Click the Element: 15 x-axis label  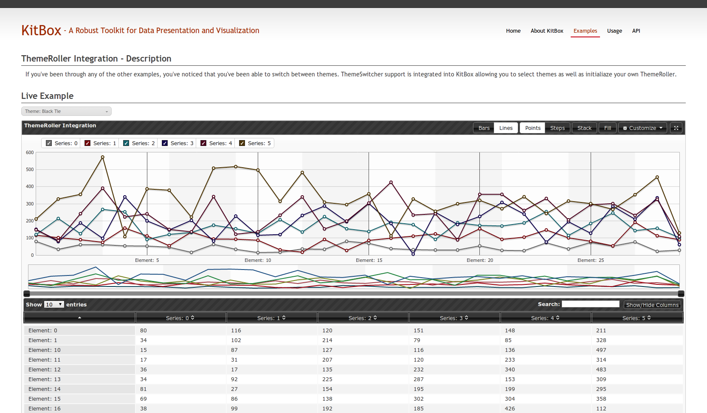(369, 260)
